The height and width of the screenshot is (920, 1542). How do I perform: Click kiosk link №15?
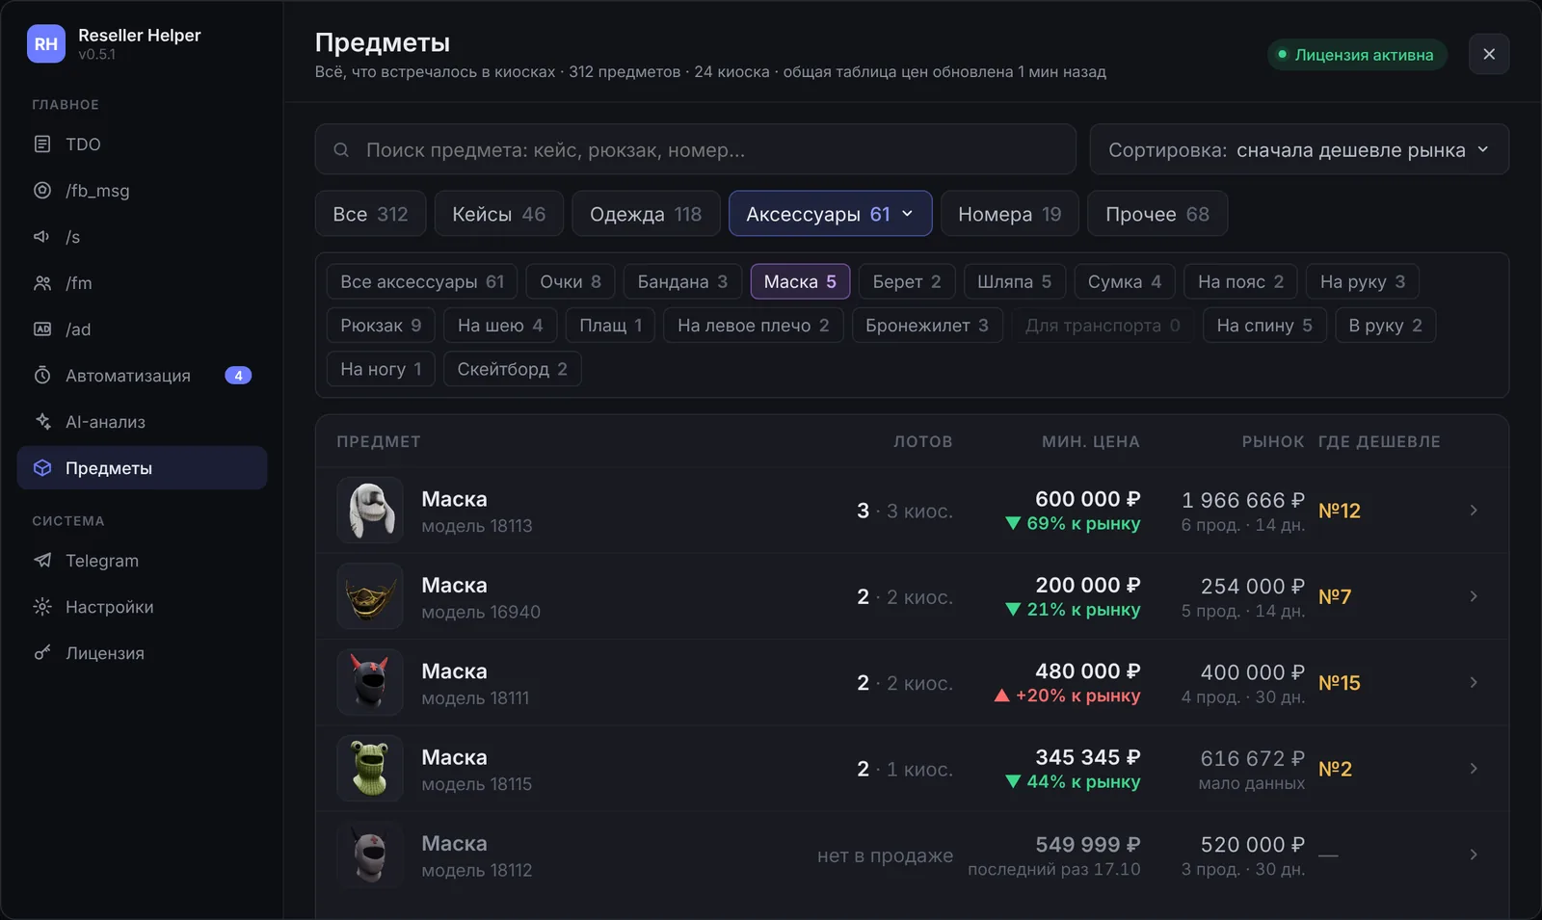point(1340,683)
